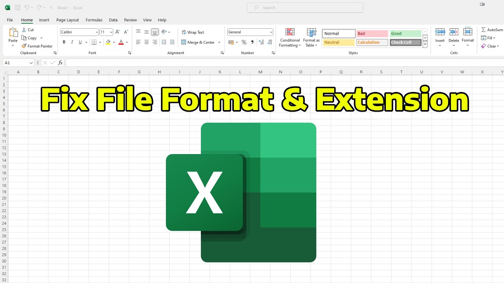
Task: Click the Accounting Number Format icon
Action: tap(231, 42)
